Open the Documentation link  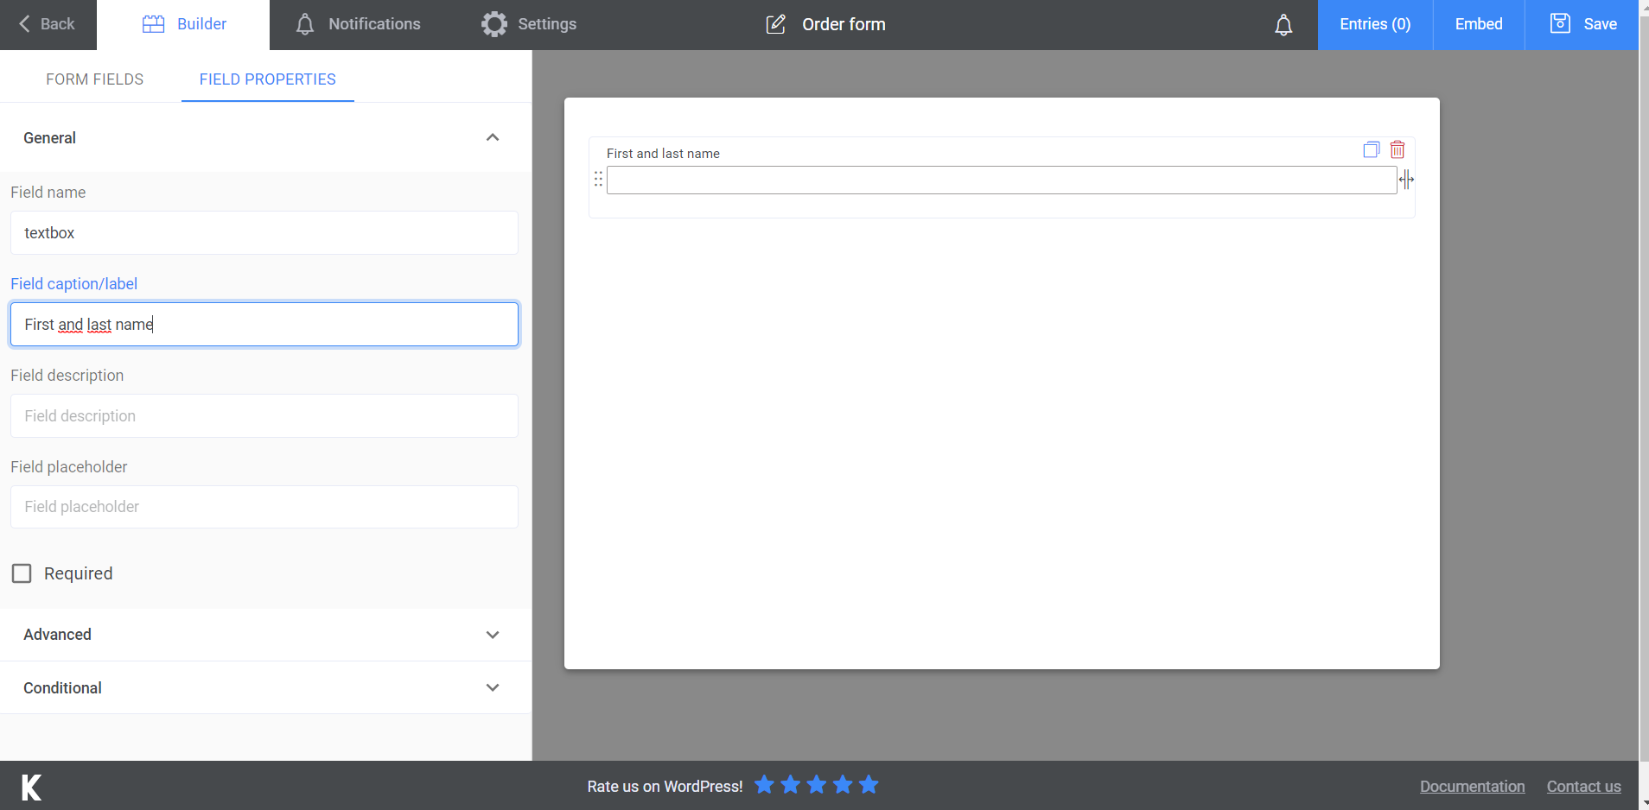1472,786
